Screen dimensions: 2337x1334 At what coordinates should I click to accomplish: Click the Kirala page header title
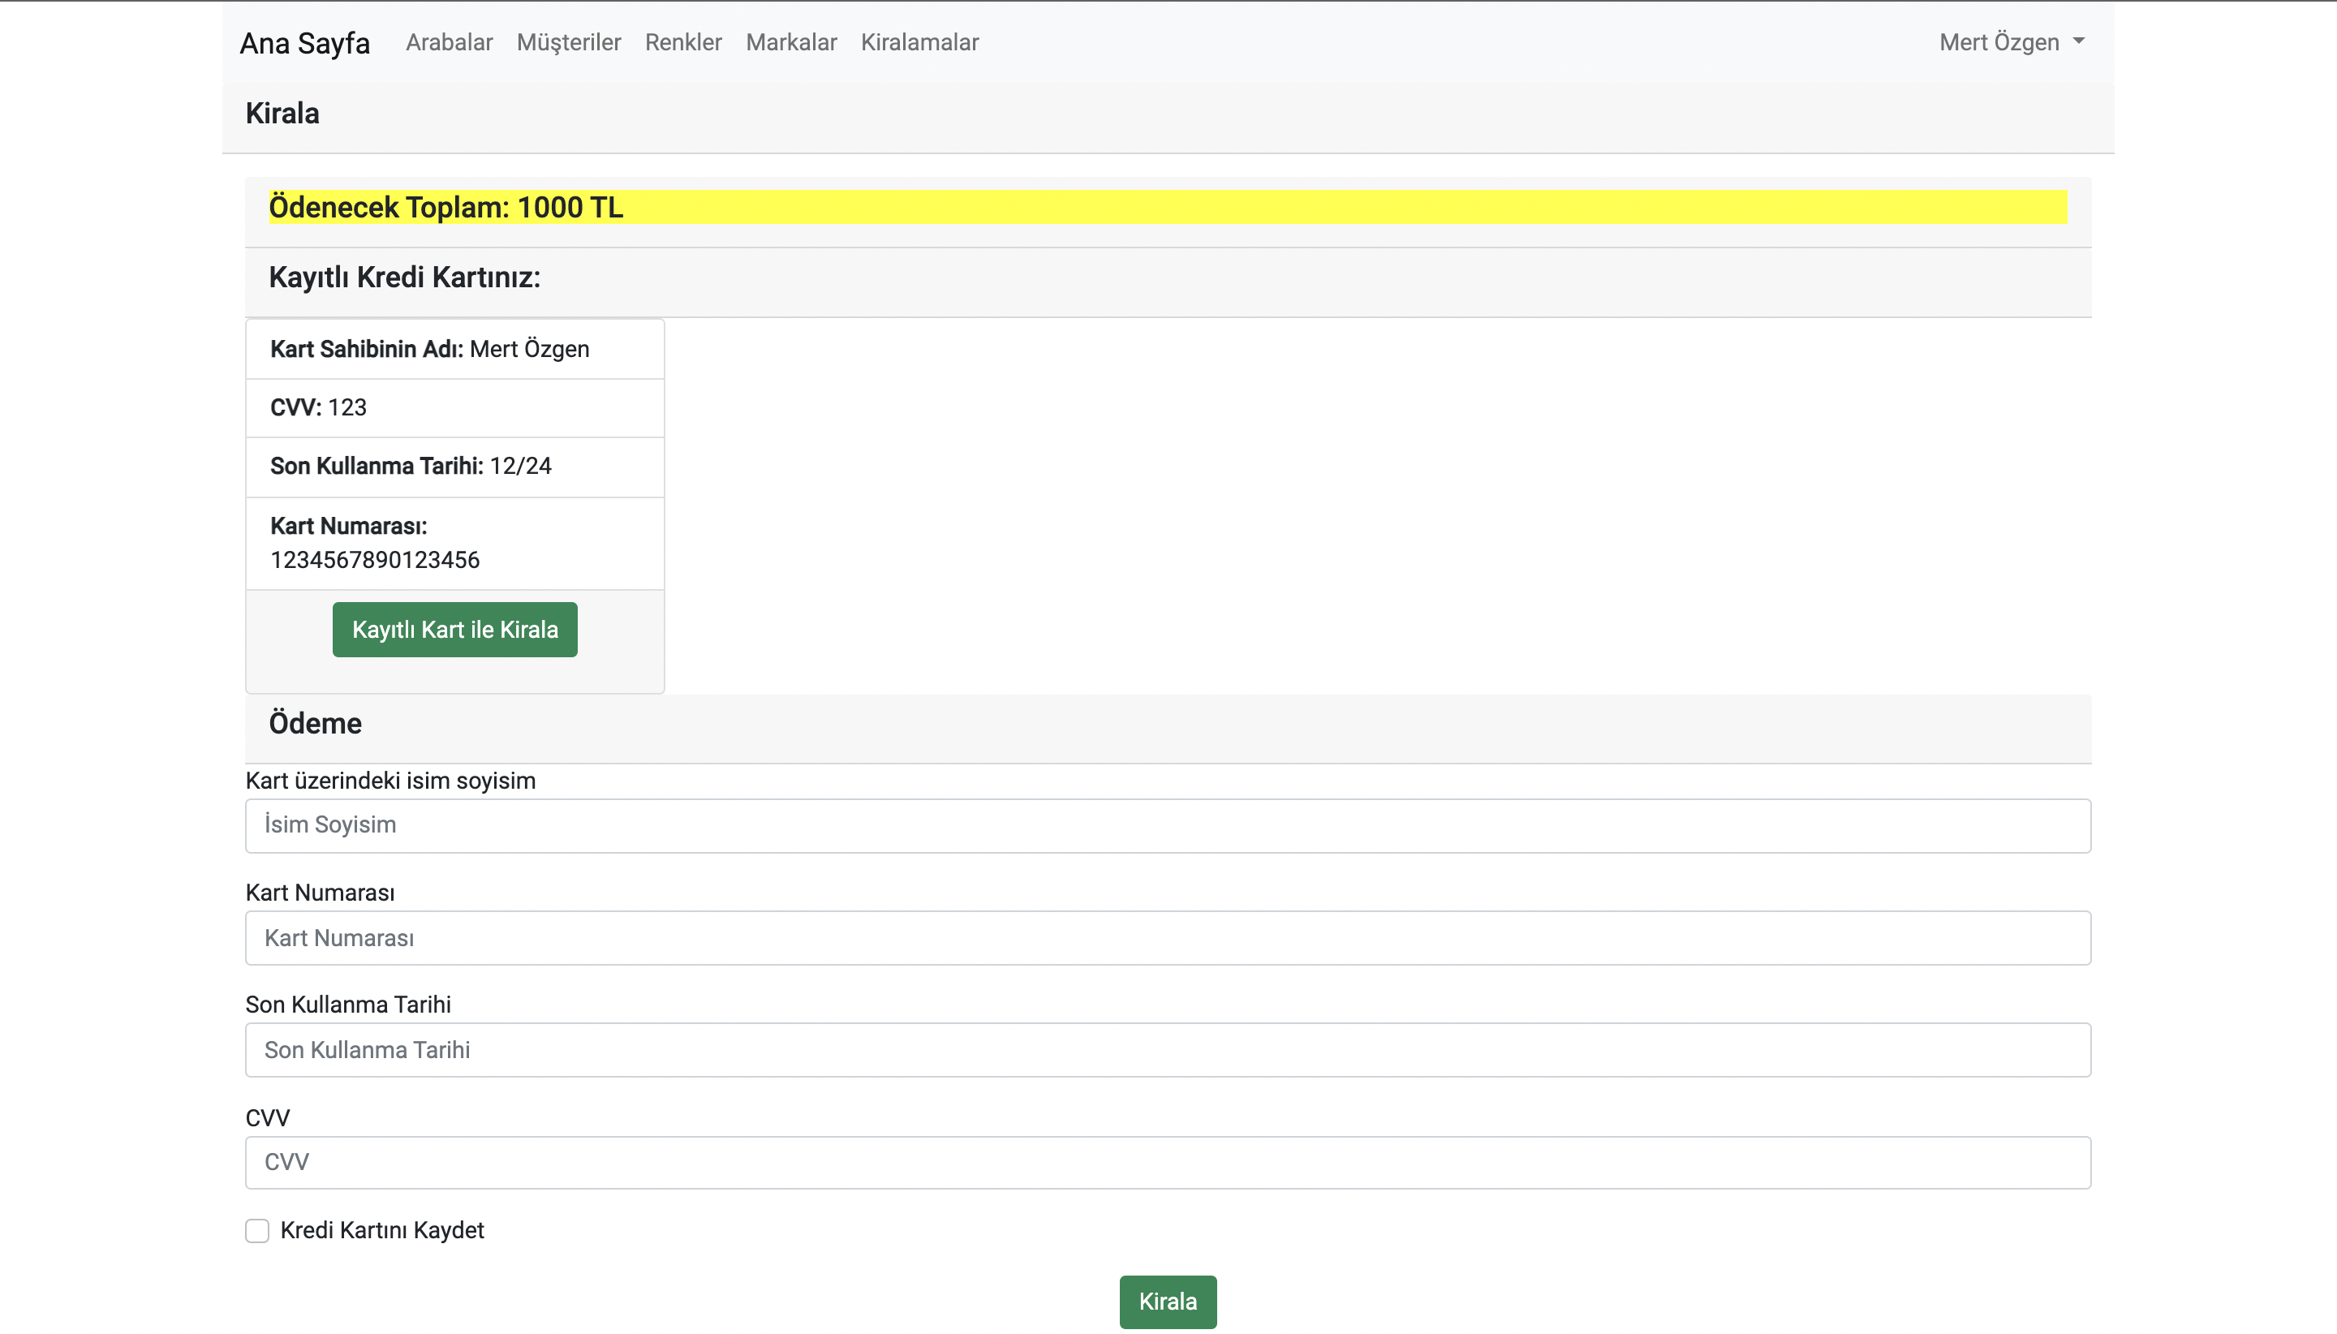point(282,114)
